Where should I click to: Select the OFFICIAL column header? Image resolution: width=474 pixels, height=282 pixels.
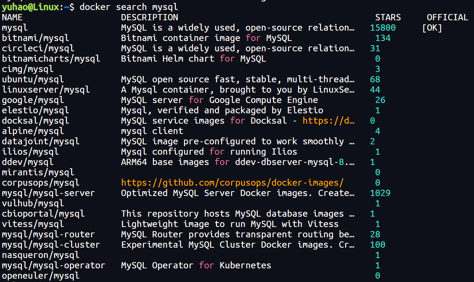tap(448, 17)
